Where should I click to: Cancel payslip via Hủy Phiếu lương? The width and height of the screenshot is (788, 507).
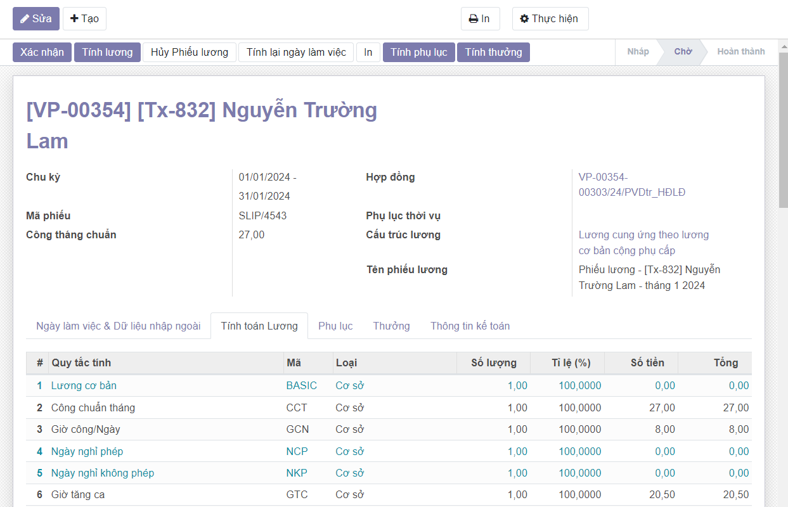pyautogui.click(x=189, y=52)
